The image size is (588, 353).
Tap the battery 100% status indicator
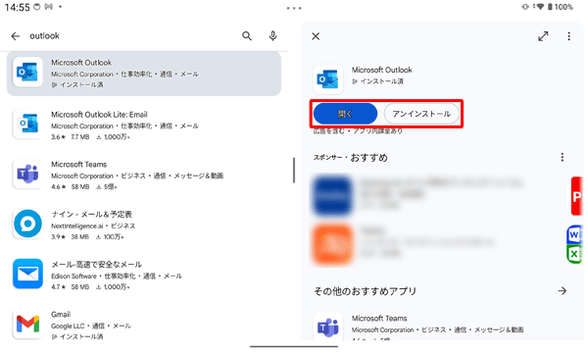(561, 7)
